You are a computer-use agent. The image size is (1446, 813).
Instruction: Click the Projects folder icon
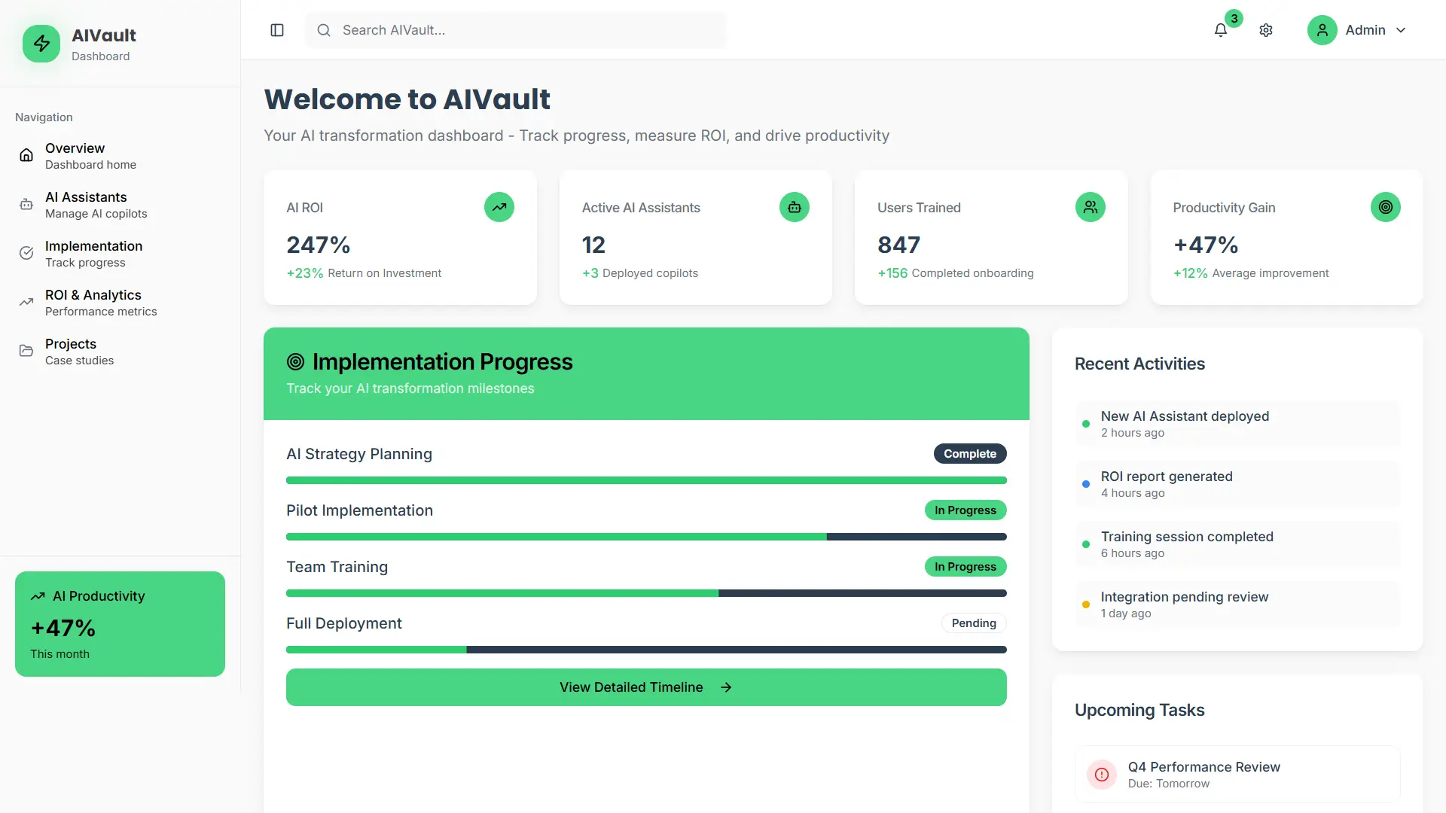coord(26,351)
